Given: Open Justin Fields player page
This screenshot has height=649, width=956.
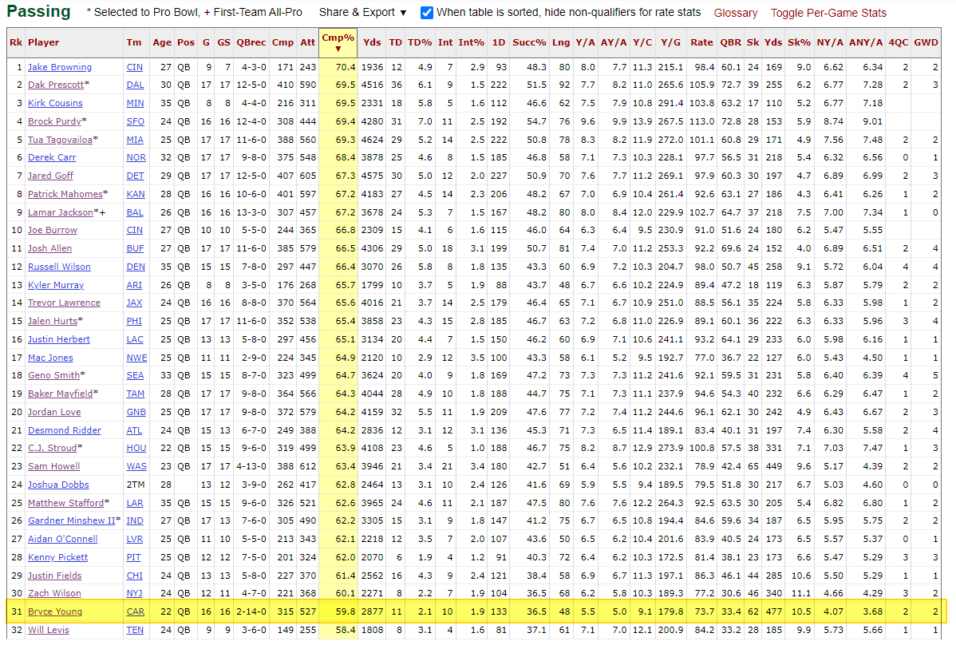Looking at the screenshot, I should click(55, 576).
